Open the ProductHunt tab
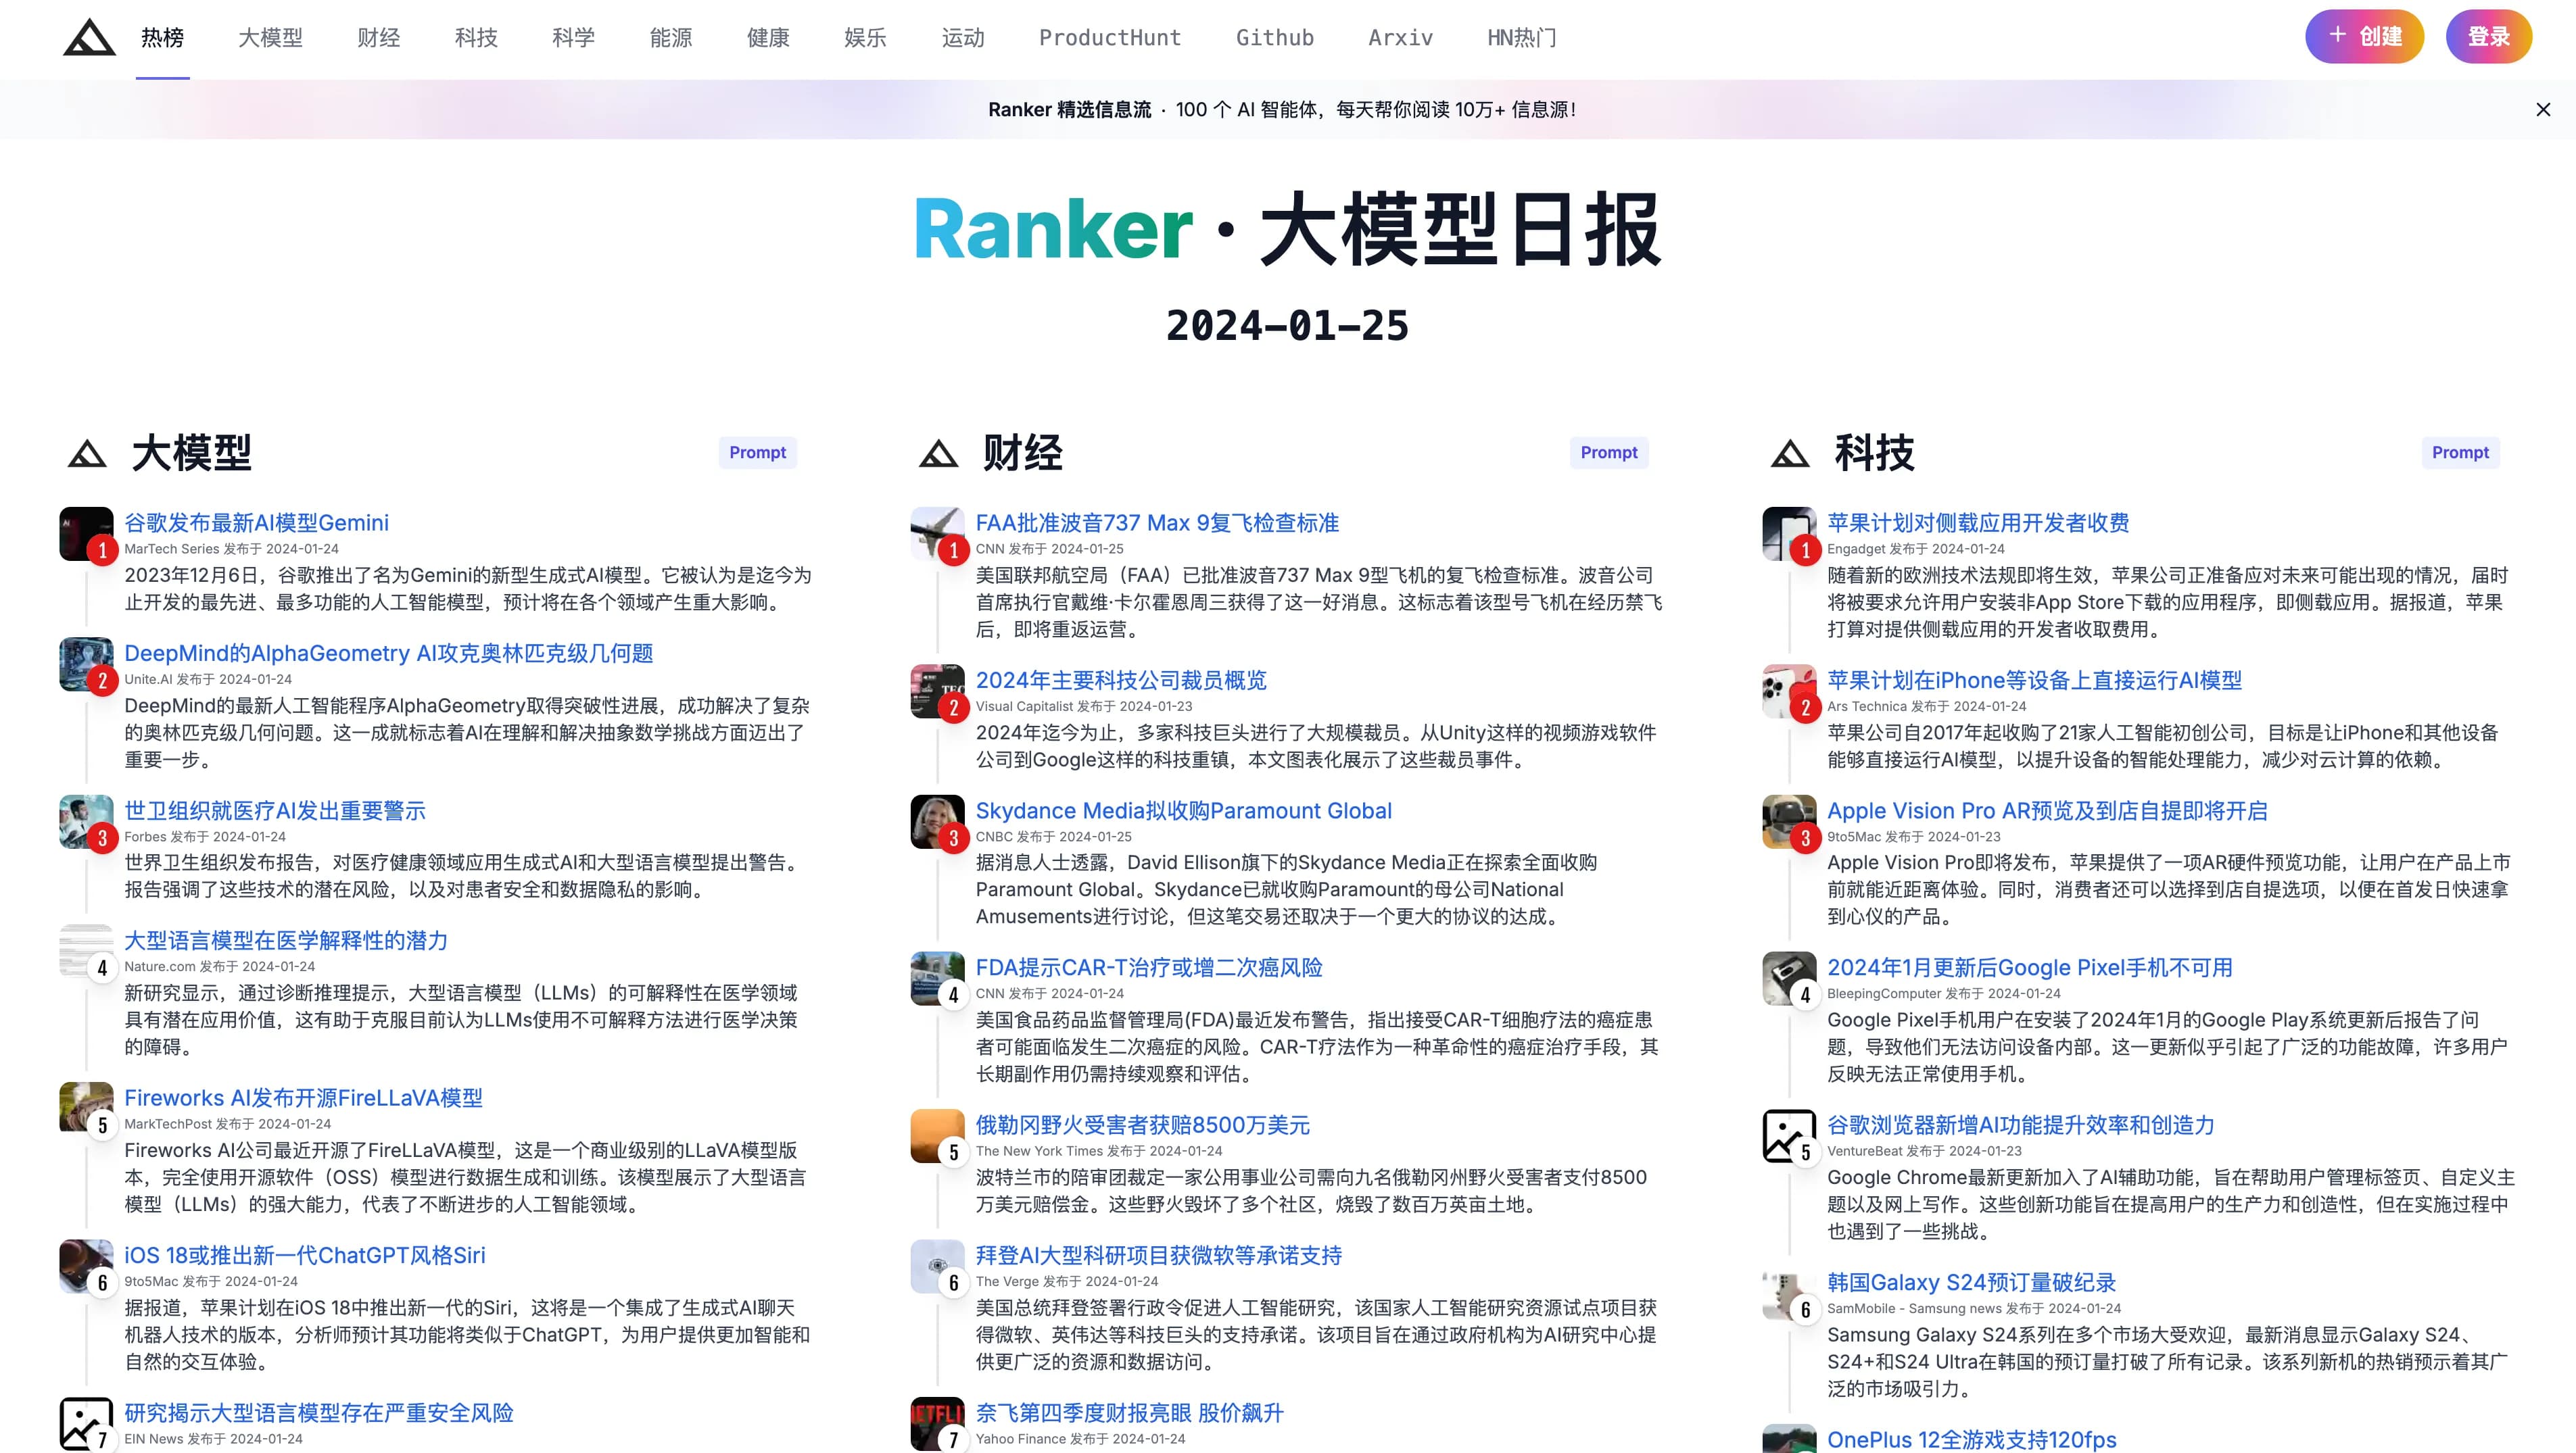2576x1453 pixels. point(1110,38)
